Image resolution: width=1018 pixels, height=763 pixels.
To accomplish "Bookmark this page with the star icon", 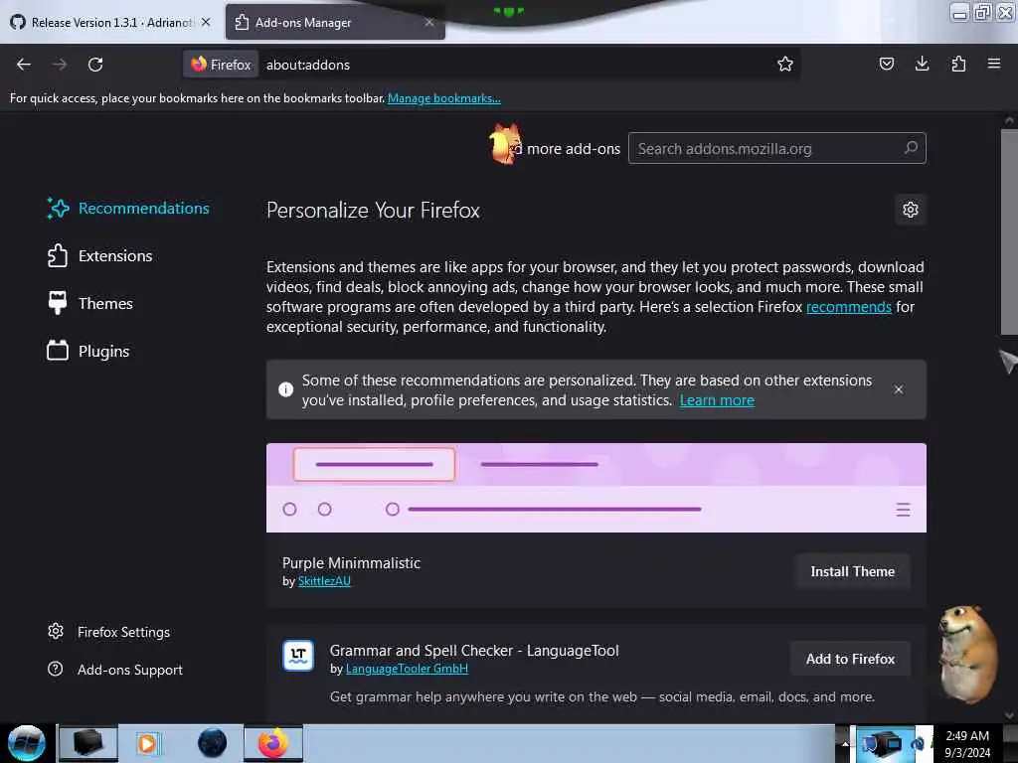I will (x=785, y=64).
